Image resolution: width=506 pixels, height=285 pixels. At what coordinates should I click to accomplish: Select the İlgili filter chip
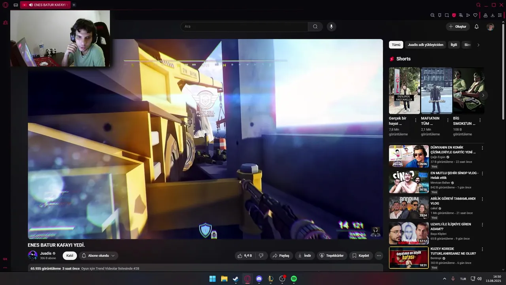click(x=454, y=45)
